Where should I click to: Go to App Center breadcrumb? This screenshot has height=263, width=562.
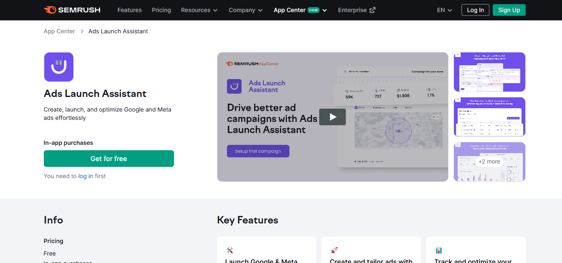[x=59, y=31]
